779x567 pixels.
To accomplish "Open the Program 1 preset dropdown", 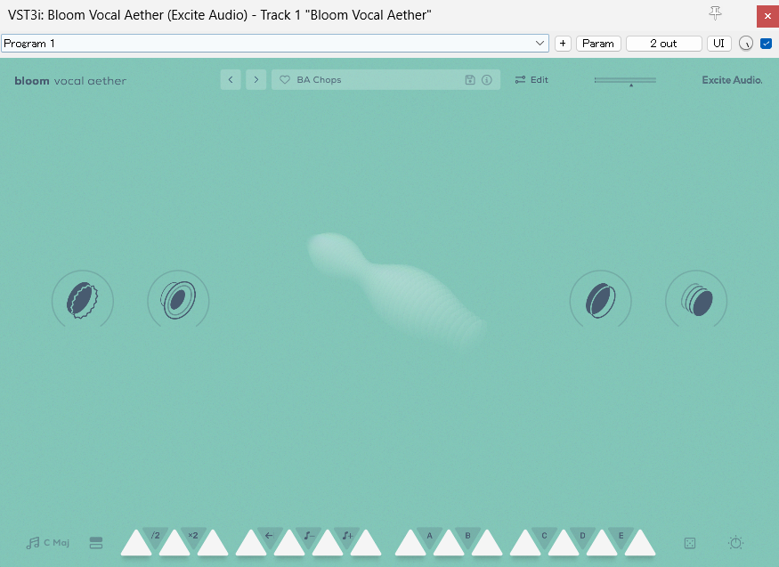I will click(x=275, y=44).
